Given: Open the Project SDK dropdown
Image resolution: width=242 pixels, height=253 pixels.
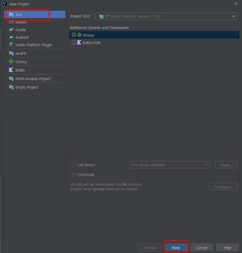Looking at the screenshot, I should [x=166, y=16].
